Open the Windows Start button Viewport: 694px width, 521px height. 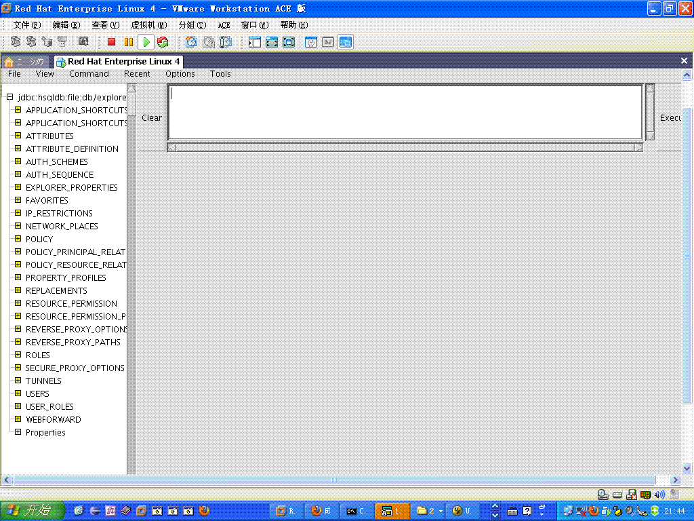click(32, 511)
